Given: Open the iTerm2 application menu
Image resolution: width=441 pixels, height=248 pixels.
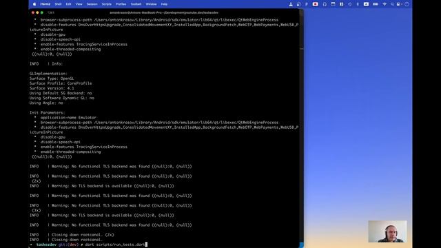Looking at the screenshot, I should (45, 4).
